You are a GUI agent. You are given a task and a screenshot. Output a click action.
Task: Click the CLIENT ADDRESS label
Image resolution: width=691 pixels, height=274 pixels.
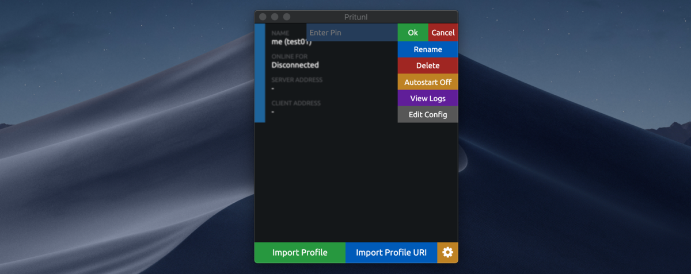(x=296, y=103)
